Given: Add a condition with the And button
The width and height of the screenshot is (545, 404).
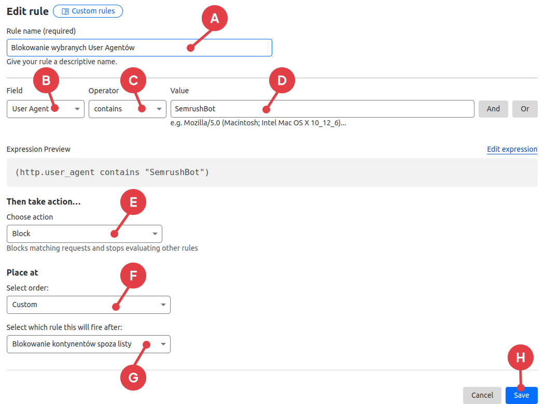Looking at the screenshot, I should (x=493, y=109).
